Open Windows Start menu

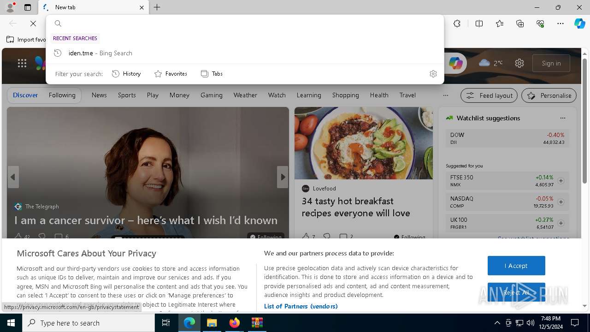(11, 323)
